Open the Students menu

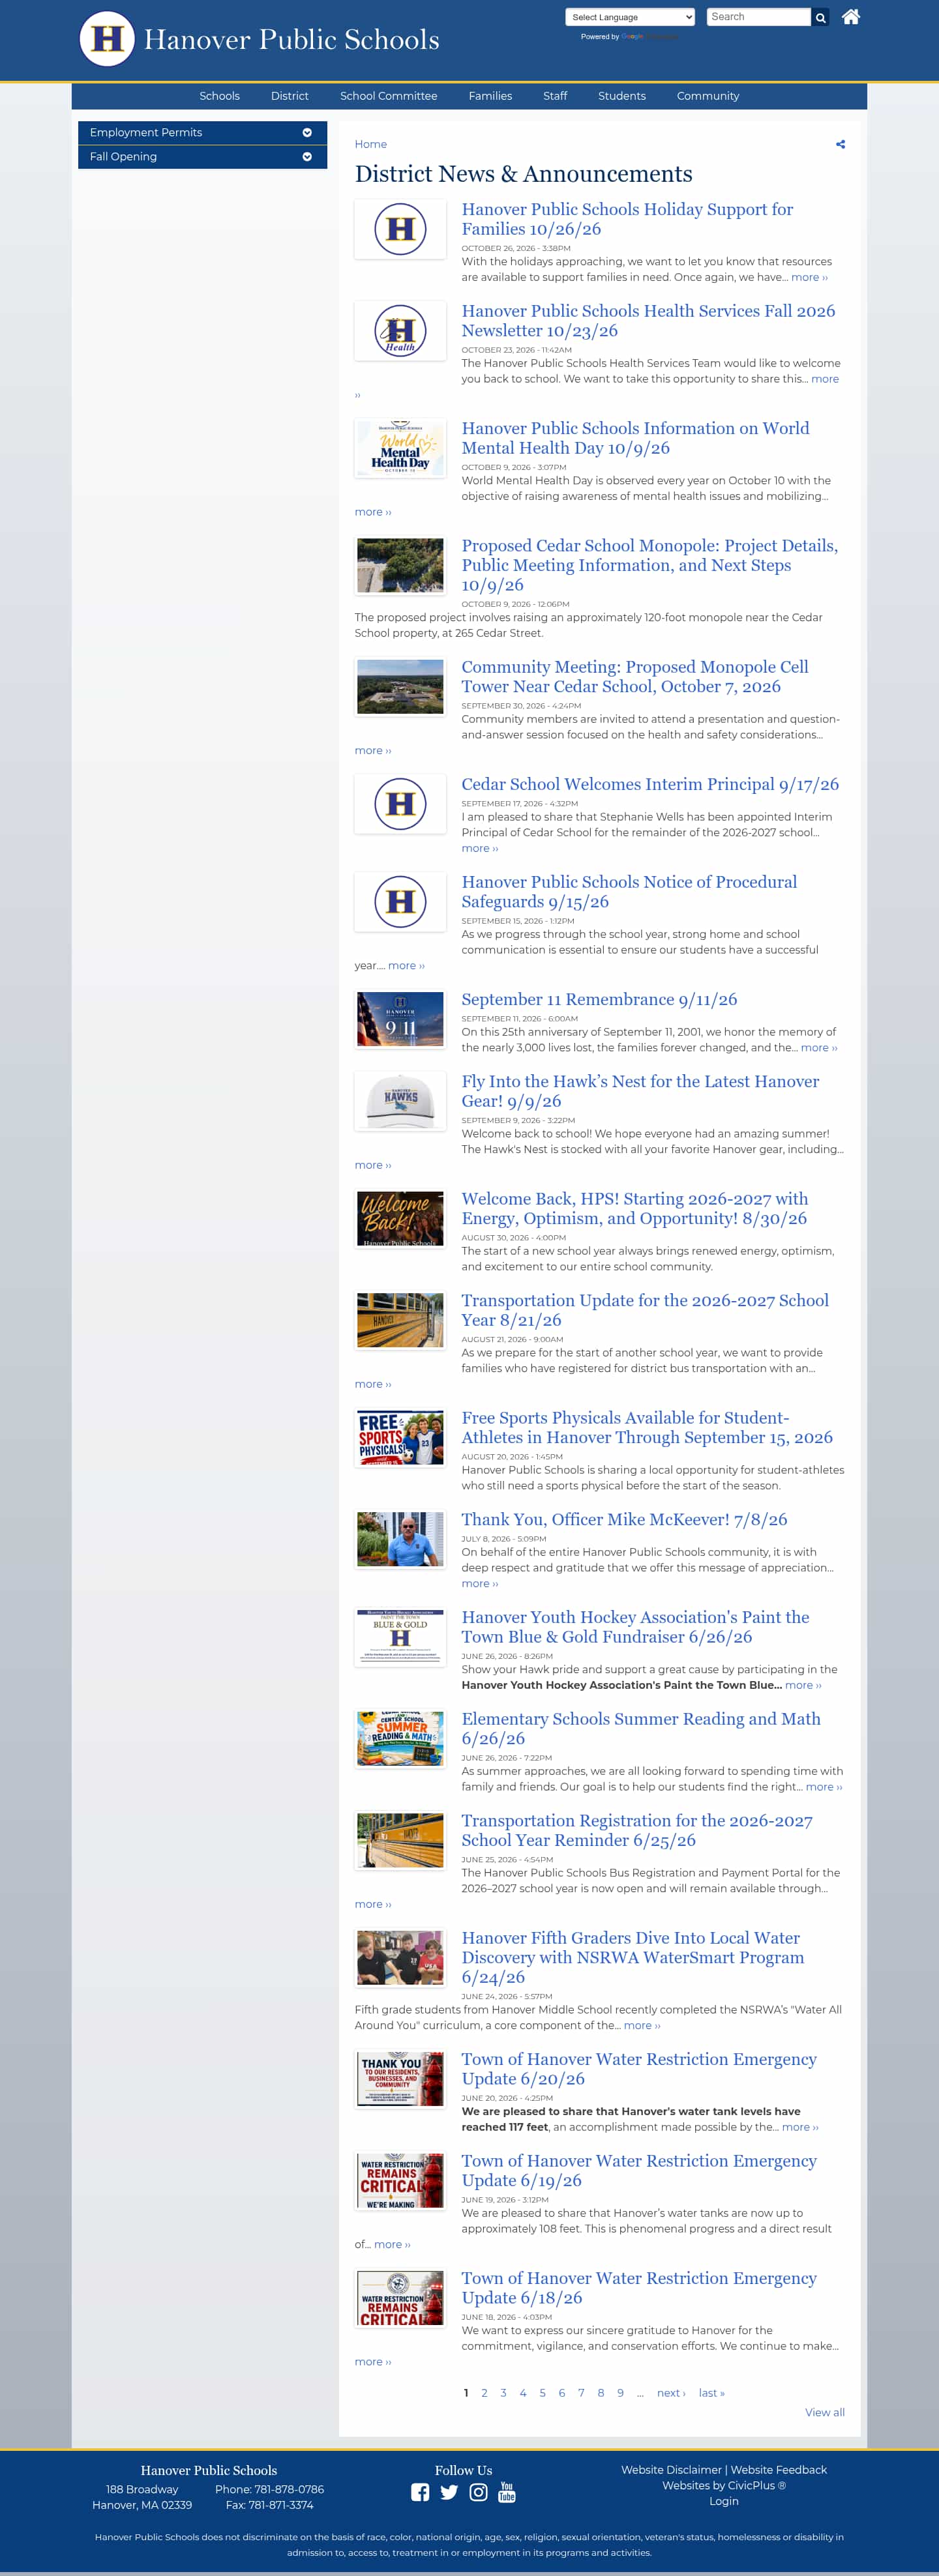tap(622, 96)
